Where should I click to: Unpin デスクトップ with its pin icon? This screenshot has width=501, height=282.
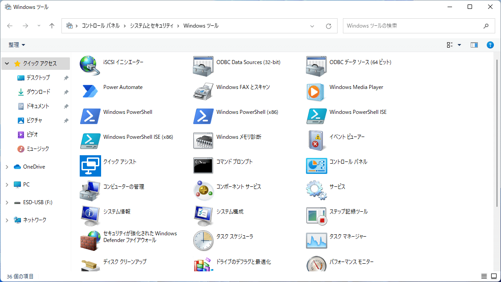66,78
